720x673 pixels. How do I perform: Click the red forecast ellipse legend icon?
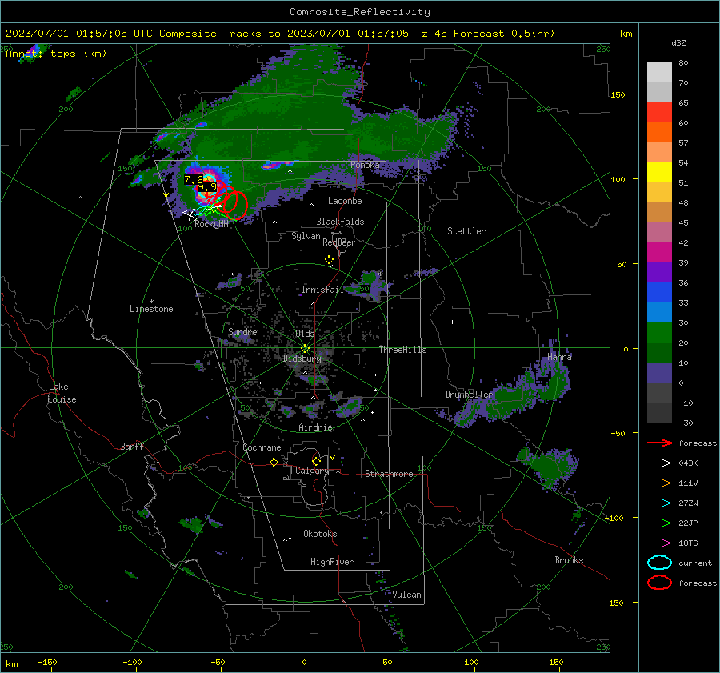click(659, 583)
